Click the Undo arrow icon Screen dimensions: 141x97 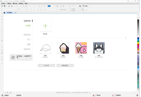pos(30,6)
